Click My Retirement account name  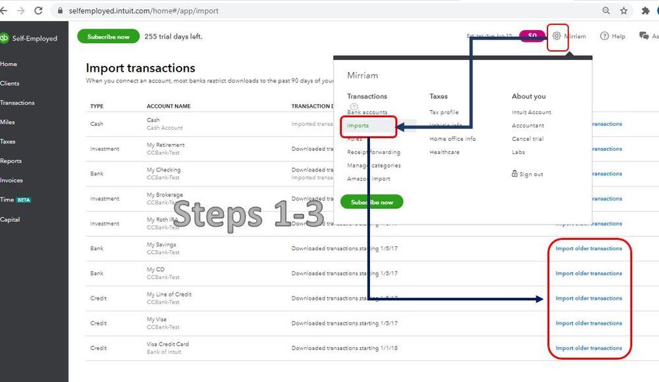(x=166, y=145)
